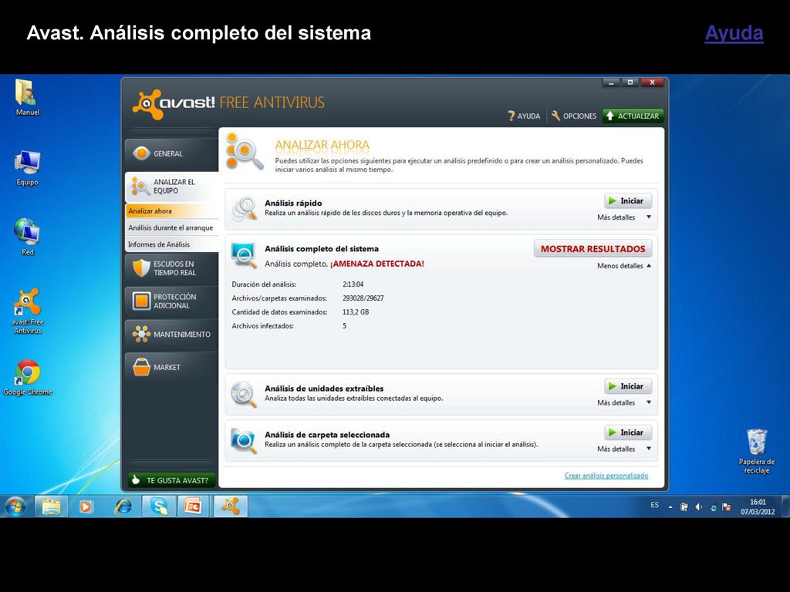Switch to PowerPoint in the taskbar
The height and width of the screenshot is (592, 790).
(x=194, y=506)
